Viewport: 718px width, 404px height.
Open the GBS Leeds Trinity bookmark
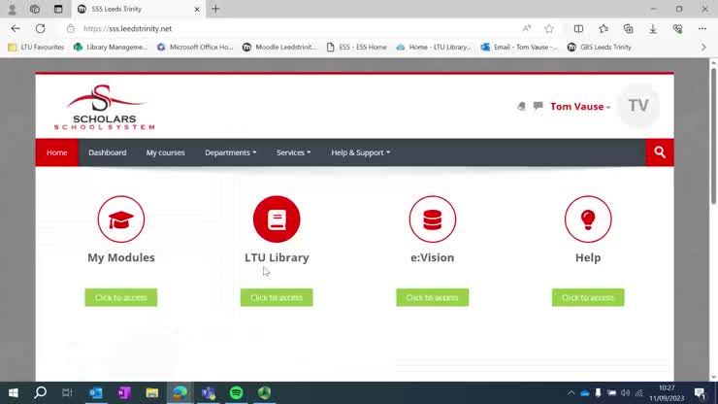coord(599,47)
